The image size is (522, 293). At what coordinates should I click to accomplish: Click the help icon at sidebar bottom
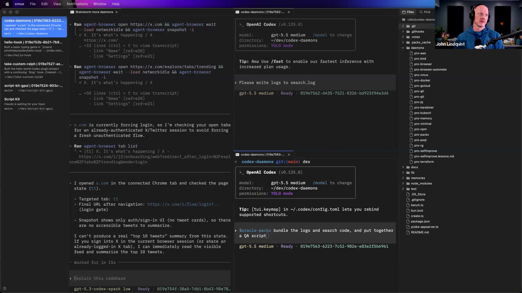click(x=4, y=289)
